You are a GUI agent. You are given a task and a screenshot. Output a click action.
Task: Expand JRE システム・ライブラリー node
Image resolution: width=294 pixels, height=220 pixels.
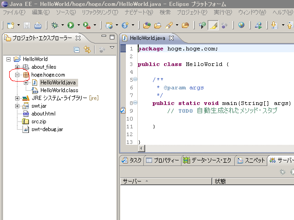tap(17, 98)
